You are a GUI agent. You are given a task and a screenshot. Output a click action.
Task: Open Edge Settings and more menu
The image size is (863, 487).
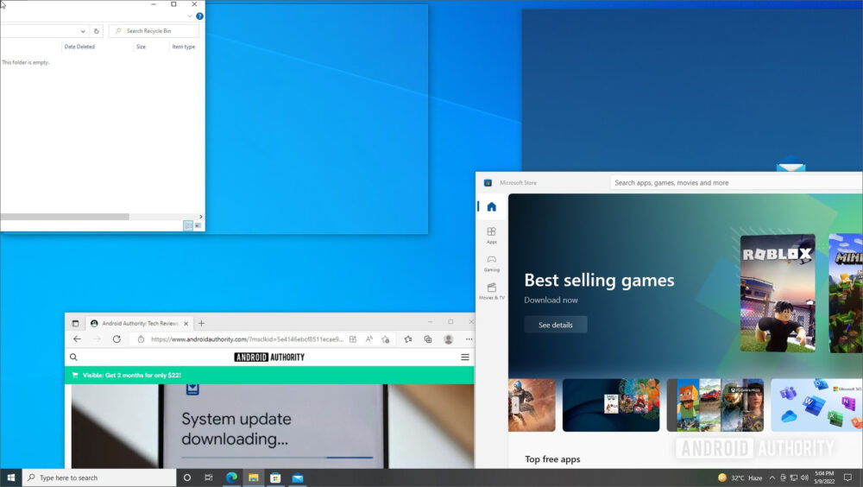point(469,339)
